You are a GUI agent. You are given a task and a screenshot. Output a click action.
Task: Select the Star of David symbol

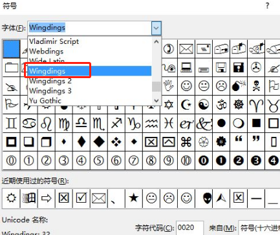coord(169,105)
